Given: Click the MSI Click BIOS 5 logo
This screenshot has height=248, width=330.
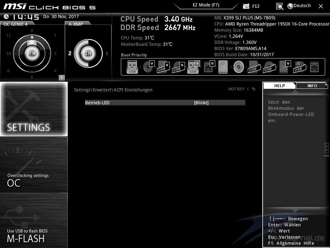Looking at the screenshot, I should [49, 6].
